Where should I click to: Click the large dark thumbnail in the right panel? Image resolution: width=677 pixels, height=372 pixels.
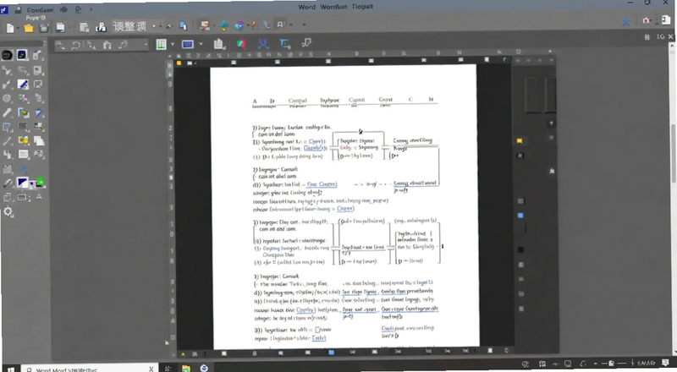pos(534,95)
